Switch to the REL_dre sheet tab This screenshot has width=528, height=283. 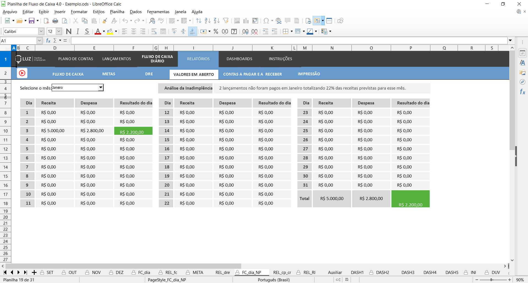(222, 273)
